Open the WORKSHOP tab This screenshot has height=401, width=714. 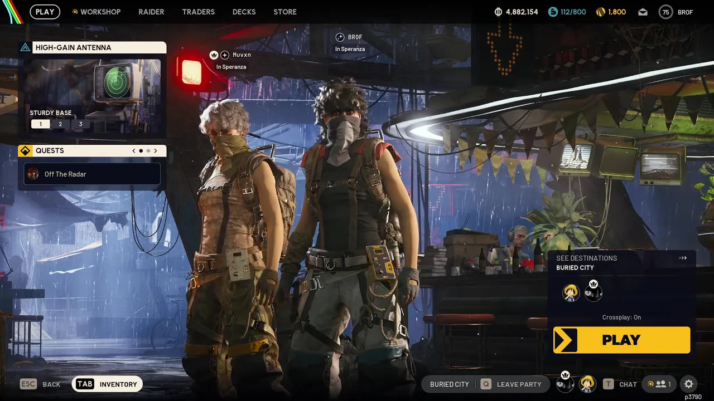pyautogui.click(x=97, y=12)
